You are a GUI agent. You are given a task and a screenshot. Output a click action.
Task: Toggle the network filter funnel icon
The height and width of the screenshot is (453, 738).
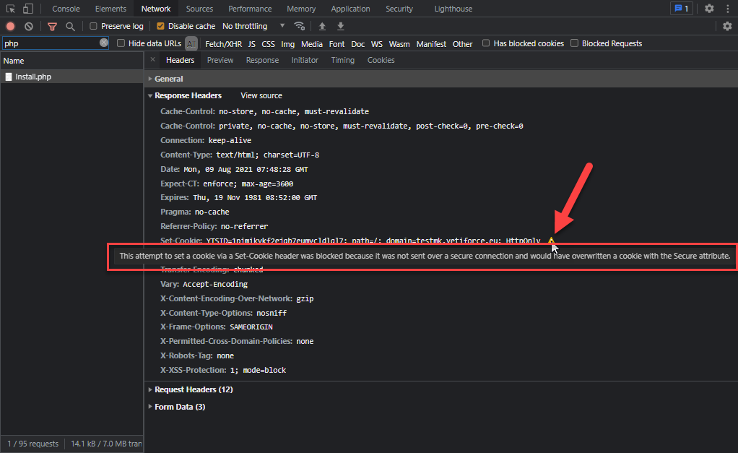(52, 26)
